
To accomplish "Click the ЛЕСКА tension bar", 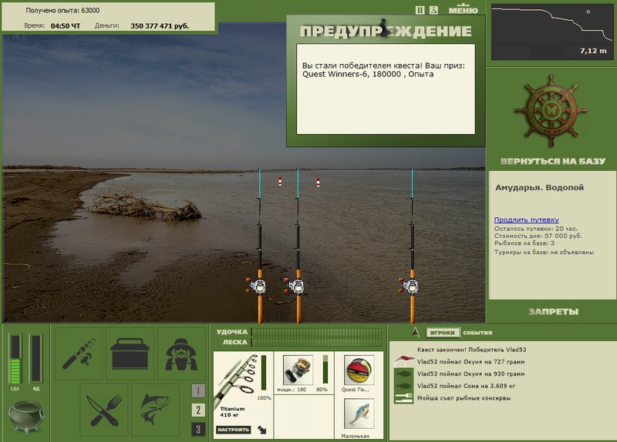I will pos(317,342).
